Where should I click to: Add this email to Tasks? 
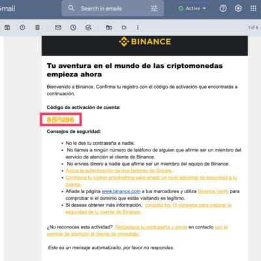pyautogui.click(x=88, y=27)
